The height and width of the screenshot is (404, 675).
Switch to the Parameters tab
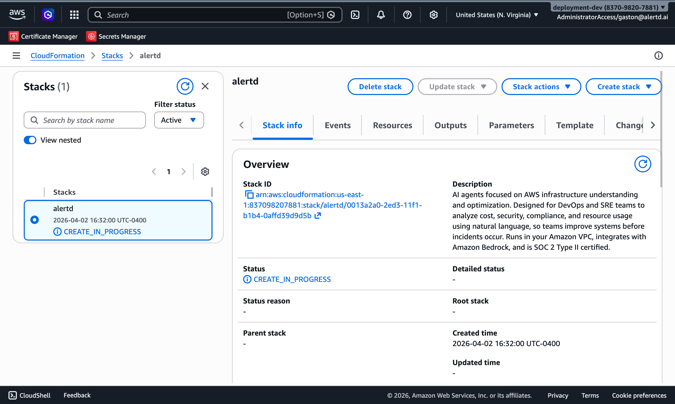point(511,125)
